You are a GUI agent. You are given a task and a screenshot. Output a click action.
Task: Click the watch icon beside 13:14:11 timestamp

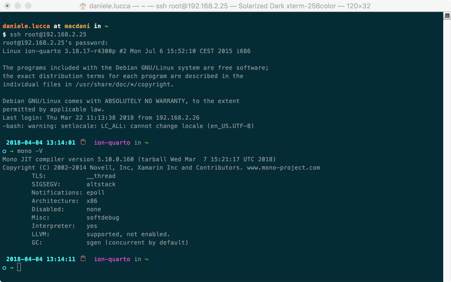(x=83, y=259)
